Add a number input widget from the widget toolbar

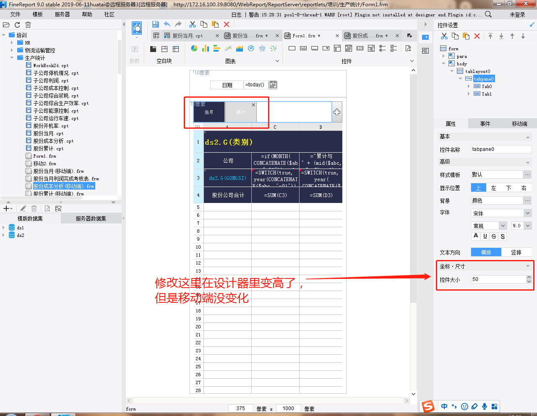pyautogui.click(x=360, y=48)
